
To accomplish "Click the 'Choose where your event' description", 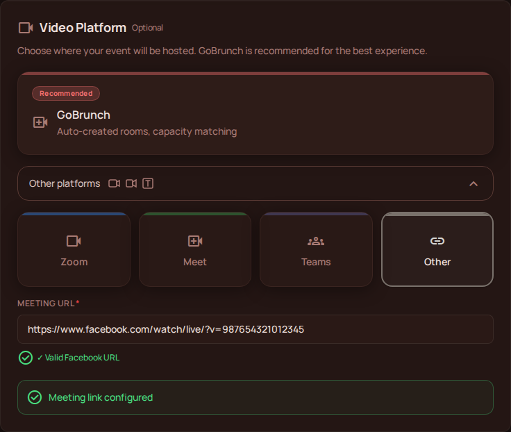I will coord(222,51).
